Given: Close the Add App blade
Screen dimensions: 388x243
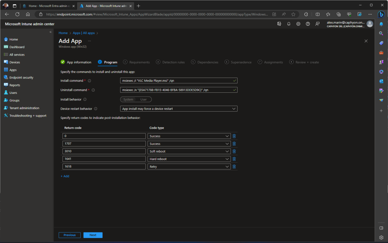Looking at the screenshot, I should [366, 41].
